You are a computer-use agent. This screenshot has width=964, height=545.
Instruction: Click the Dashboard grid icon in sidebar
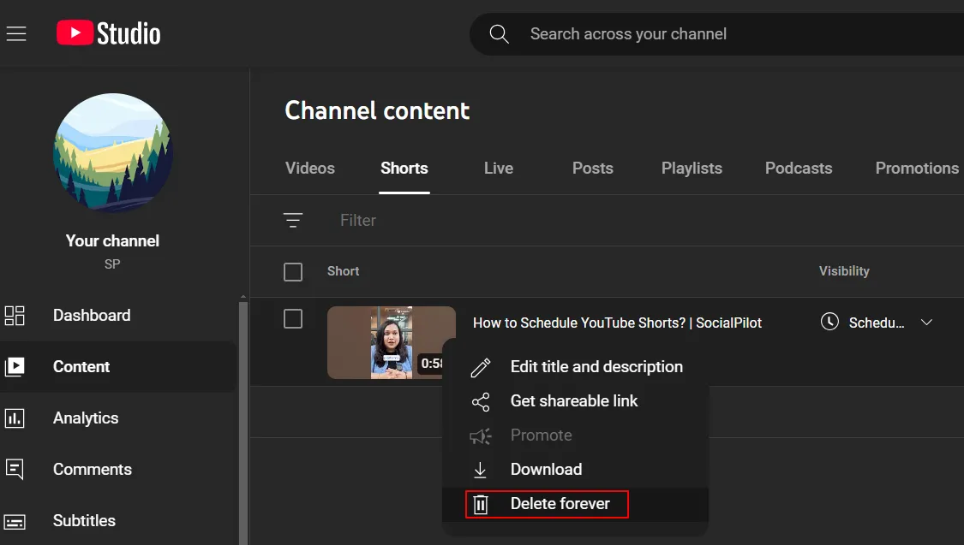[15, 316]
